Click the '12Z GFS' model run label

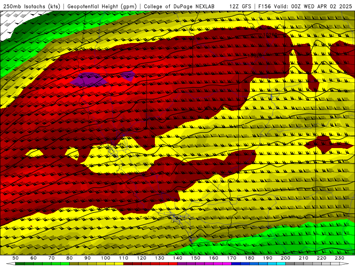(240, 7)
